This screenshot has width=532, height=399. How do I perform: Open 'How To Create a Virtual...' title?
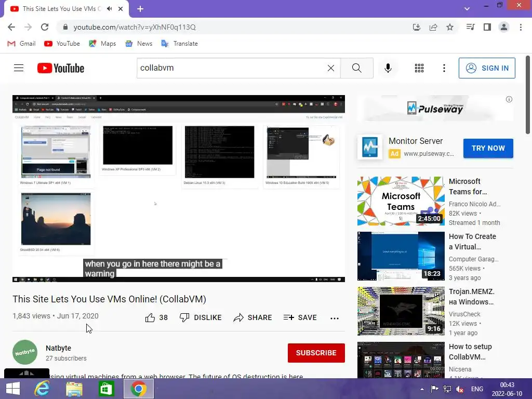472,242
